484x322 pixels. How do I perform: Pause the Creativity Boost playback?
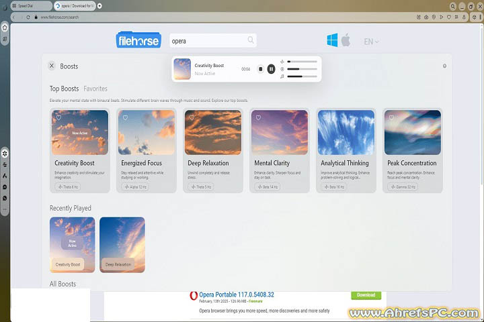(x=271, y=69)
